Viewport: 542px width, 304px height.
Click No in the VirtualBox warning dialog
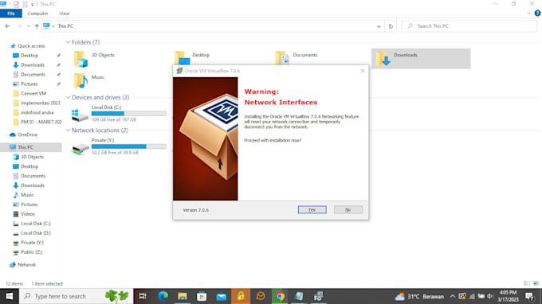[x=348, y=210]
